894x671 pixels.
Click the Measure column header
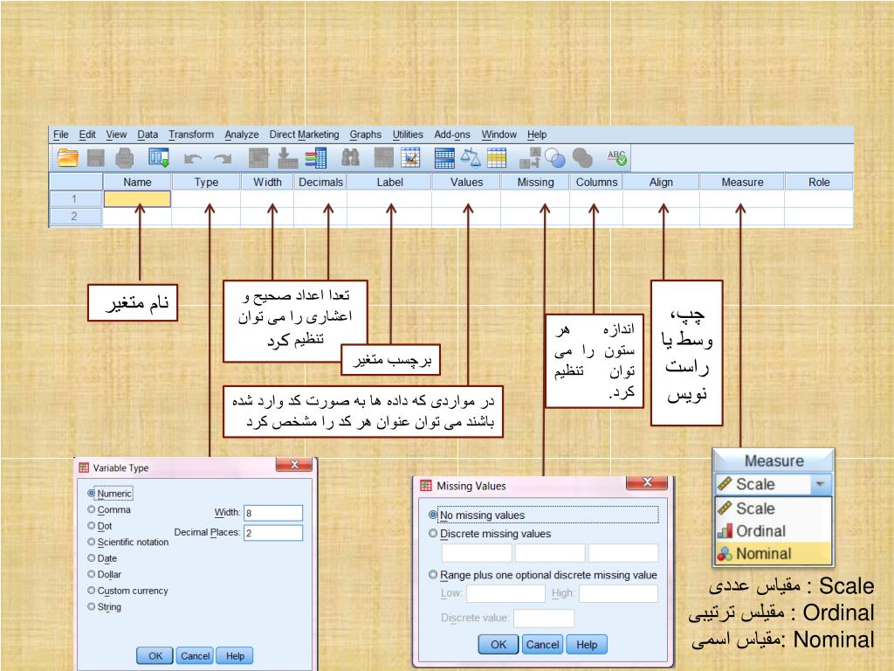tap(742, 182)
